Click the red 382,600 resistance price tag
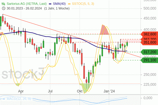Screen dimensions: 158x105 [x=149, y=34]
